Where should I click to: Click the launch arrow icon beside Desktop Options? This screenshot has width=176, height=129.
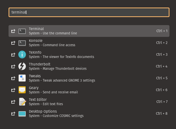click(x=13, y=114)
